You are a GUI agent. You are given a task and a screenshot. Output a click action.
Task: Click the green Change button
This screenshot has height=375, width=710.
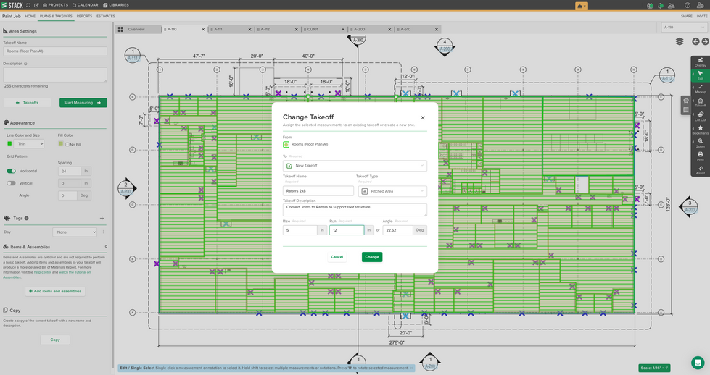pyautogui.click(x=372, y=257)
